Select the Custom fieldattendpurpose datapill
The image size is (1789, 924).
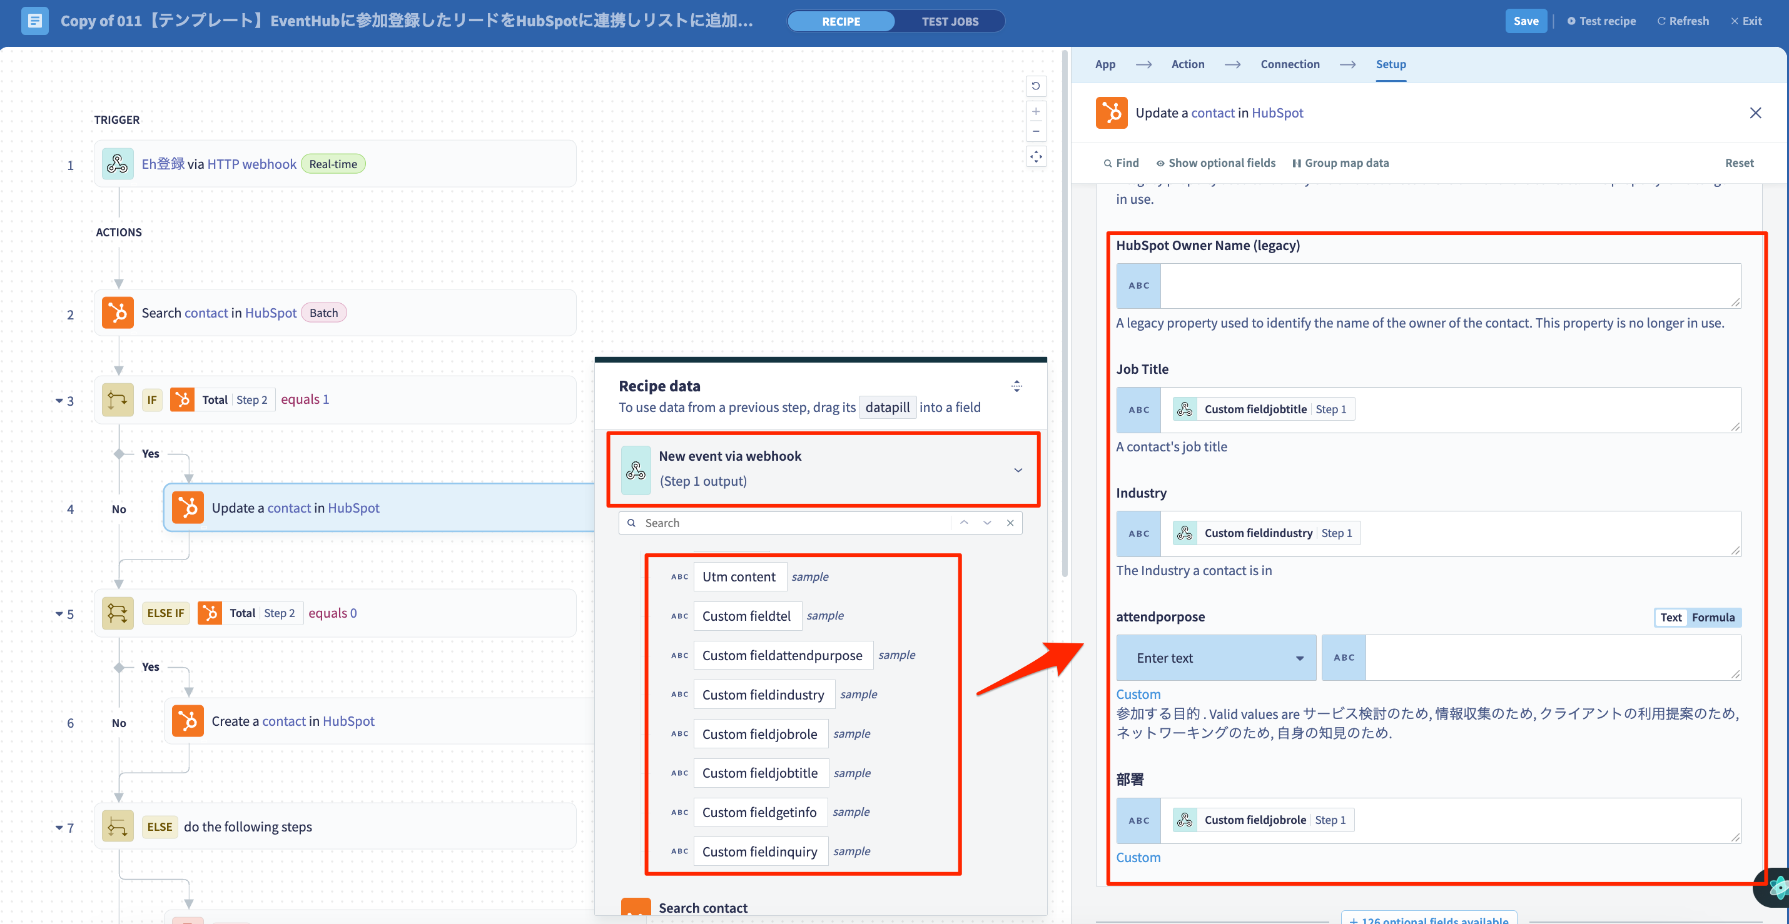[782, 655]
